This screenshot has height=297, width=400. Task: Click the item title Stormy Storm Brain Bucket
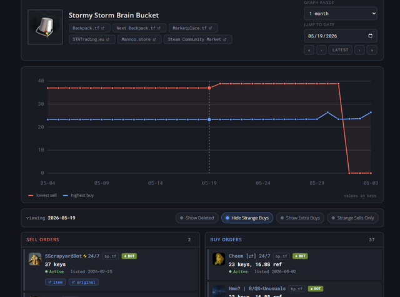point(114,15)
